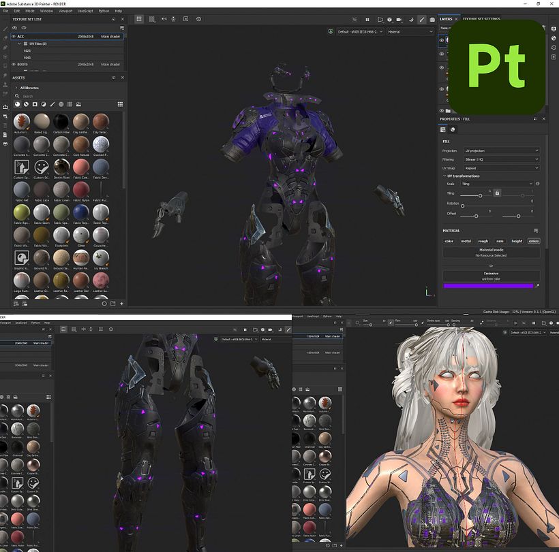Toggle the metal material channel
This screenshot has width=559, height=552.
466,241
